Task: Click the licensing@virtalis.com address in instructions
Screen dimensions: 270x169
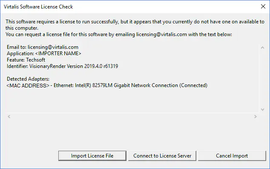Action: [161, 34]
